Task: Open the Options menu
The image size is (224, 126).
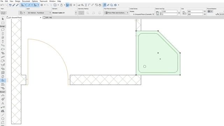Action: tap(35, 1)
